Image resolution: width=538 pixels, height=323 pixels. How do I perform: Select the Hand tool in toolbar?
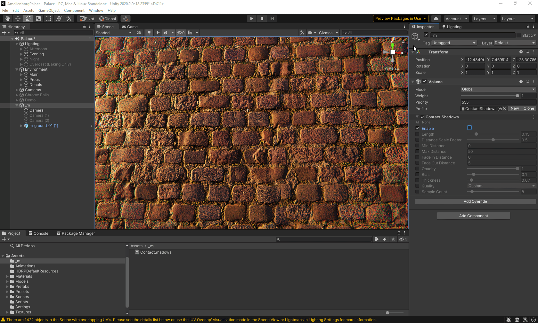[8, 19]
